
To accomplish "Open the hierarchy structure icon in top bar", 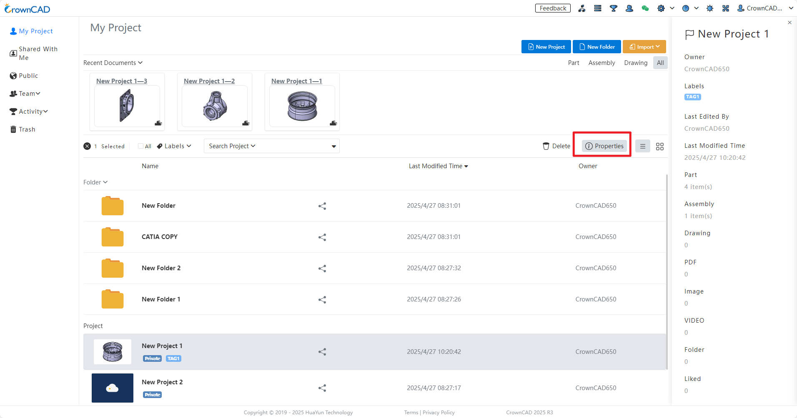I will coord(581,8).
